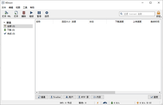This screenshot has width=163, height=105.
Task: Click the orange flame status bar icon
Action: (x=98, y=103)
